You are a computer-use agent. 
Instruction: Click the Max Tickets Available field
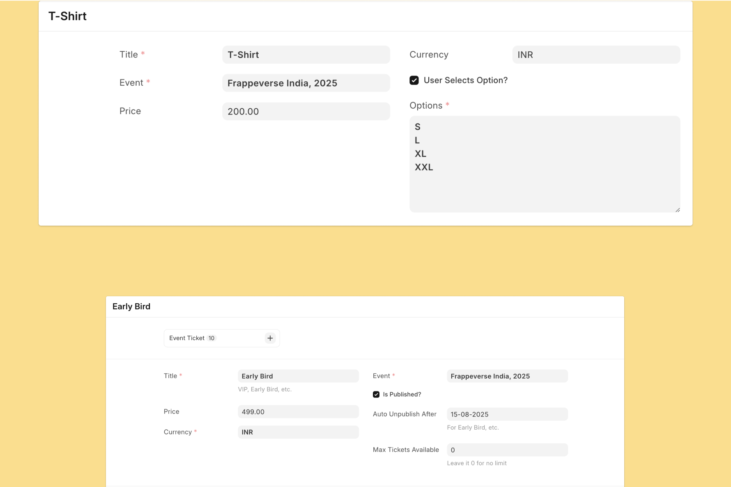tap(507, 450)
